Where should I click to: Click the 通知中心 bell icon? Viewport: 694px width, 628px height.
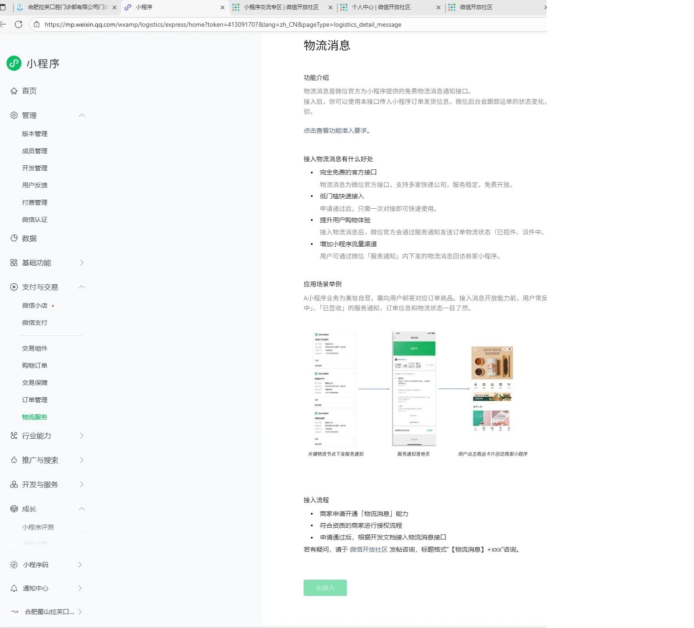click(x=14, y=588)
